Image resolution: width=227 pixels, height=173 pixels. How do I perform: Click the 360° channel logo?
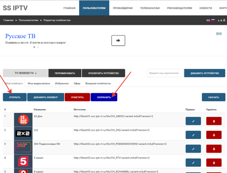point(23,147)
